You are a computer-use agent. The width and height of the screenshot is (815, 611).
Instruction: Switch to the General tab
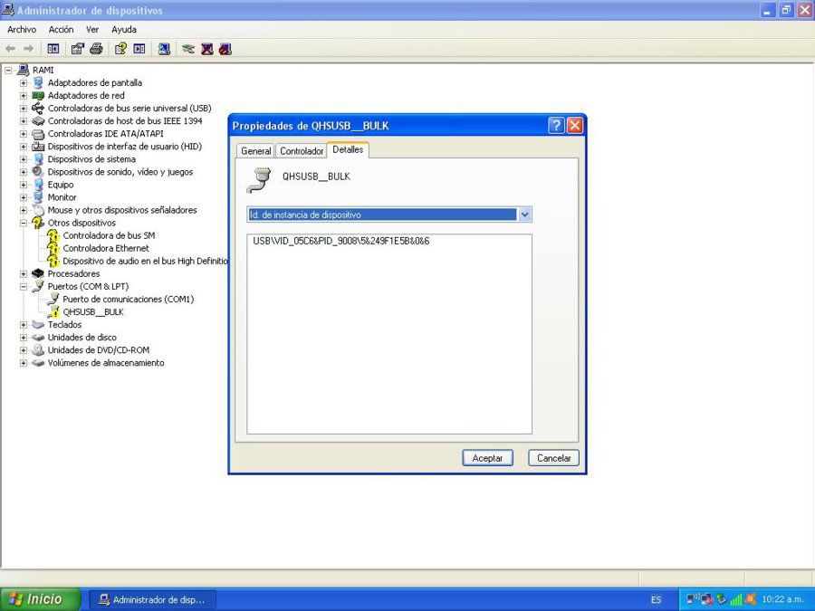(x=255, y=150)
